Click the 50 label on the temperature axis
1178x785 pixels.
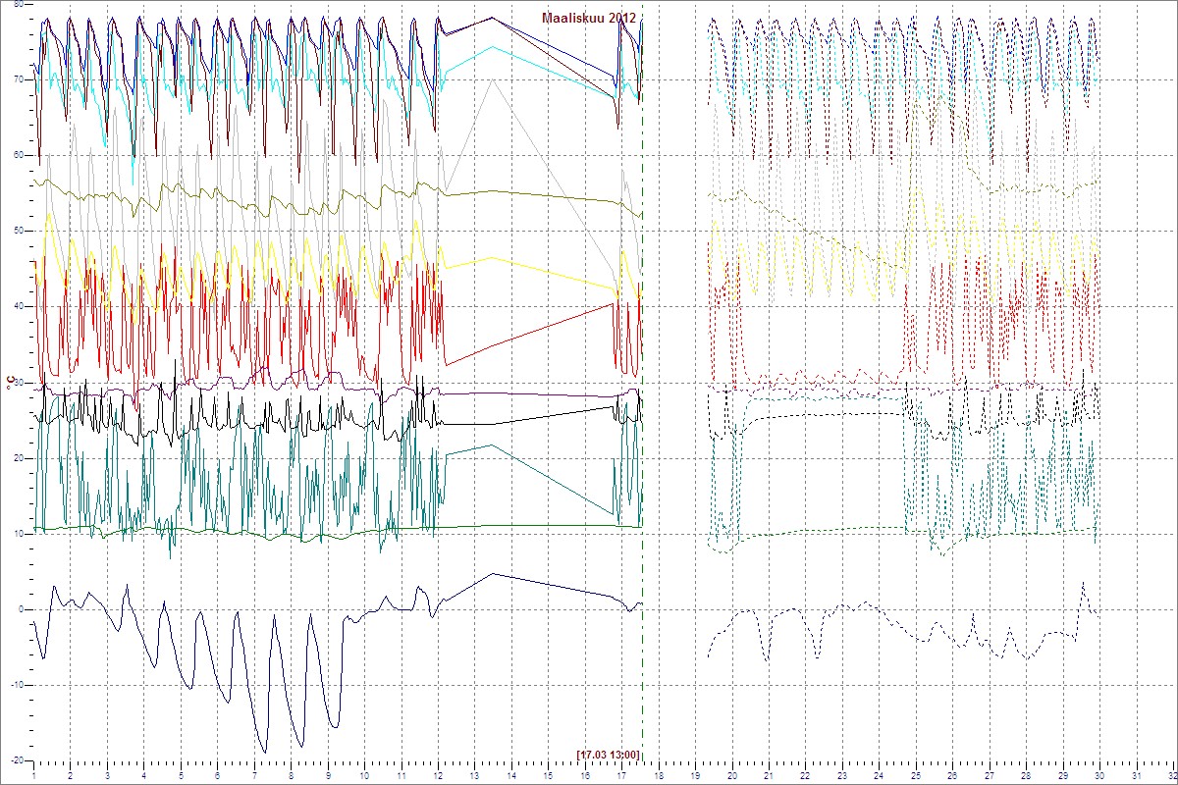click(x=19, y=231)
